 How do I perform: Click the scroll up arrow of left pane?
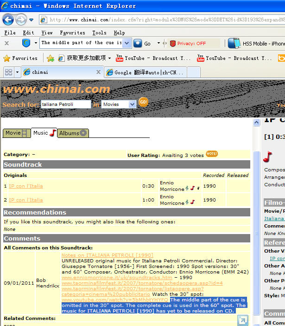[x=257, y=122]
